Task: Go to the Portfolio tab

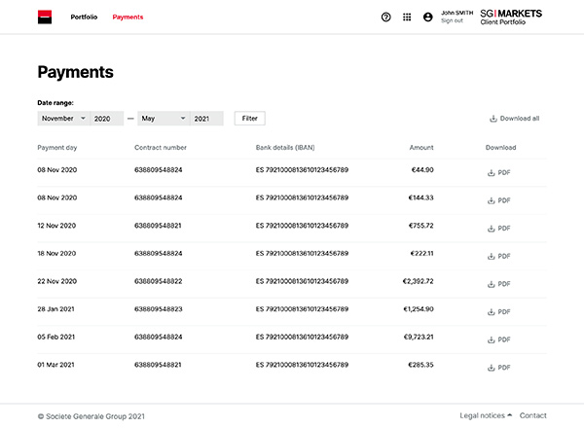Action: (84, 18)
